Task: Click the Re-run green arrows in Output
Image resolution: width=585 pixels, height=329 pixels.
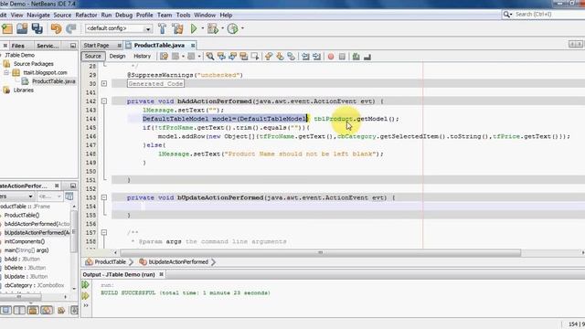Action: (x=85, y=285)
